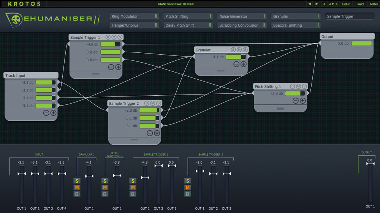The image size is (380, 213).
Task: Click the B bypass icon on Sample Trigger 2 node
Action: pyautogui.click(x=147, y=103)
